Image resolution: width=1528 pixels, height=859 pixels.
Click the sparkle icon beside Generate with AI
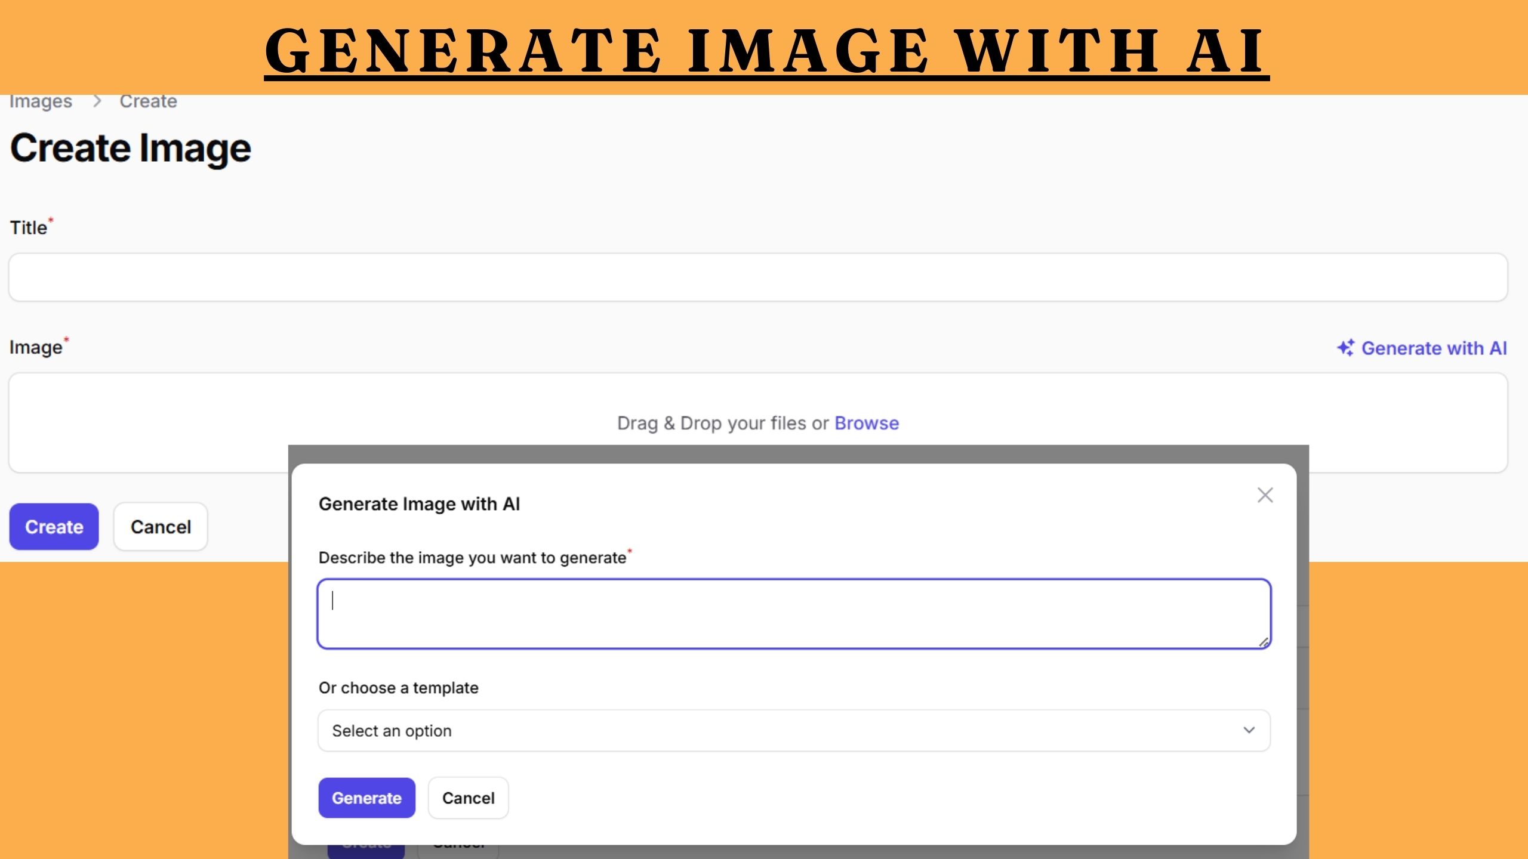pos(1345,348)
